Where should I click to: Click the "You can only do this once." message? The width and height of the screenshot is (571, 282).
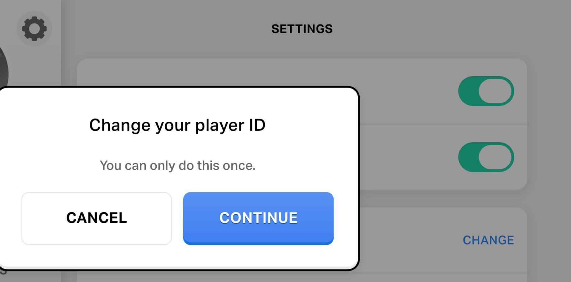coord(177,165)
